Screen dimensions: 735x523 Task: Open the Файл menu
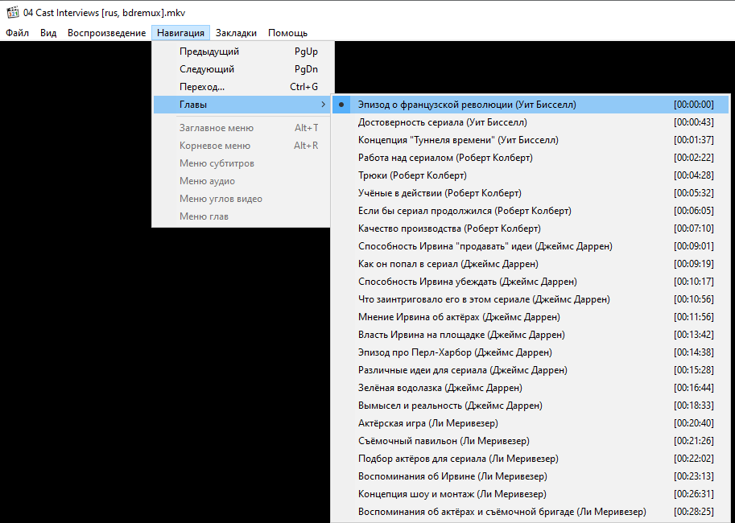point(18,33)
